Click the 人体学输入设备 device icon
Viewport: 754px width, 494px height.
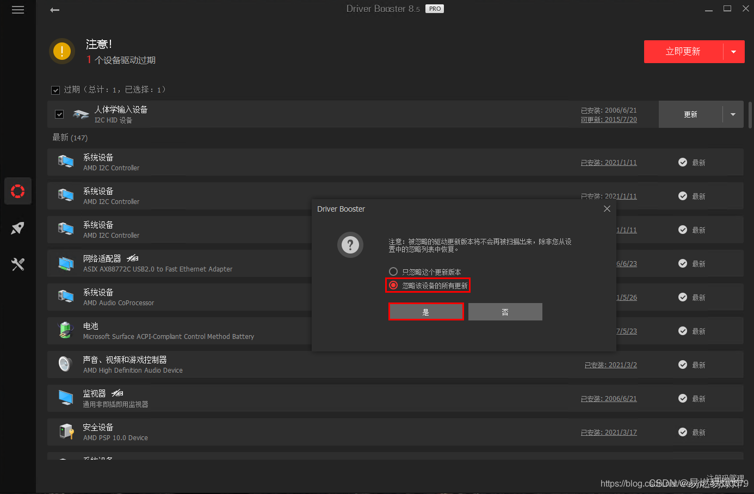pyautogui.click(x=81, y=114)
